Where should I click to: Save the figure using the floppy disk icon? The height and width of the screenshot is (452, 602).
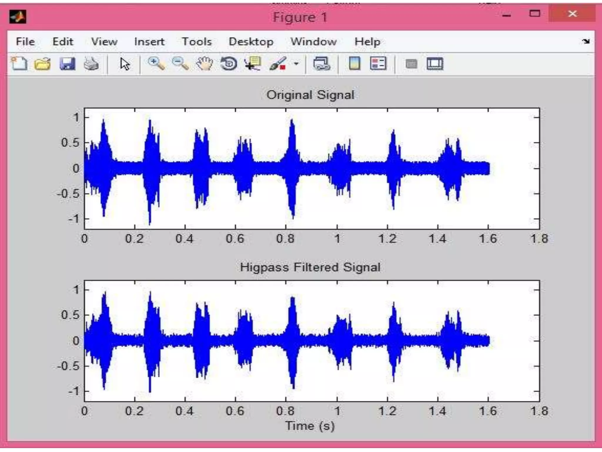pos(67,64)
